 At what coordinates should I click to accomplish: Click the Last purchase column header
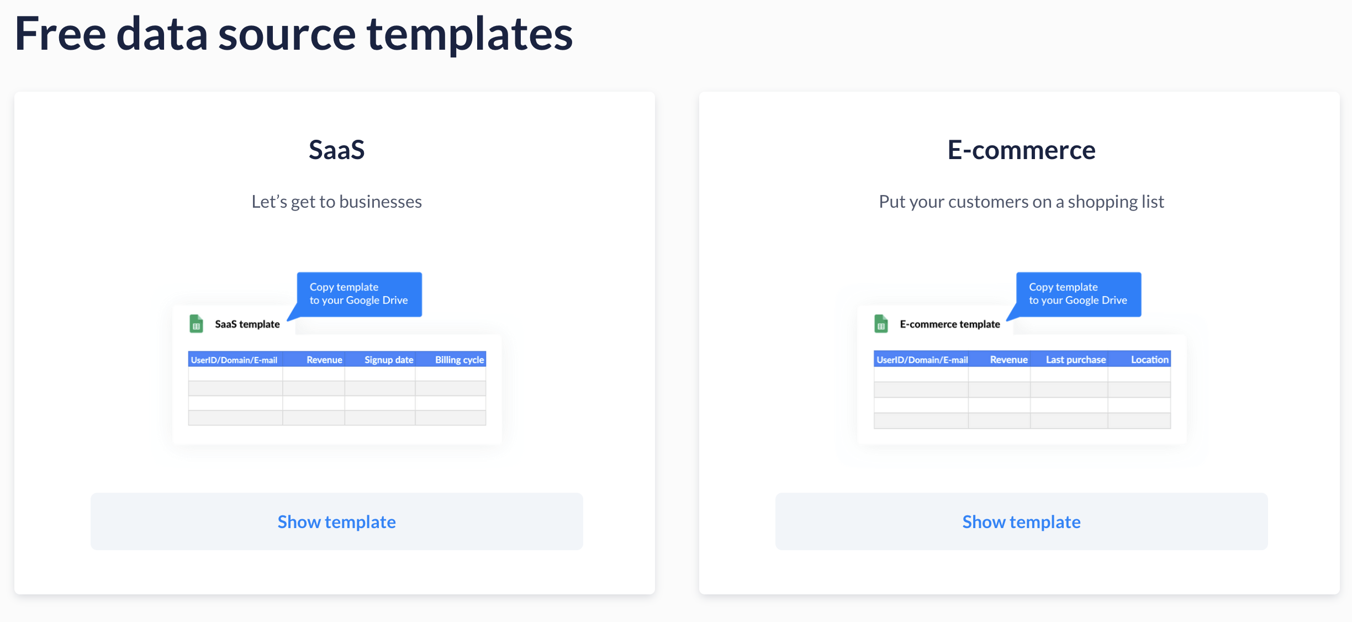tap(1075, 360)
